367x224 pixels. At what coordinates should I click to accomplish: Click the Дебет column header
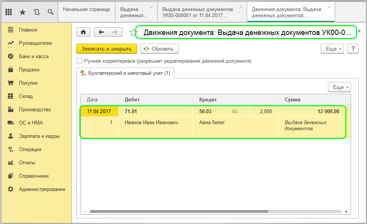click(x=156, y=100)
